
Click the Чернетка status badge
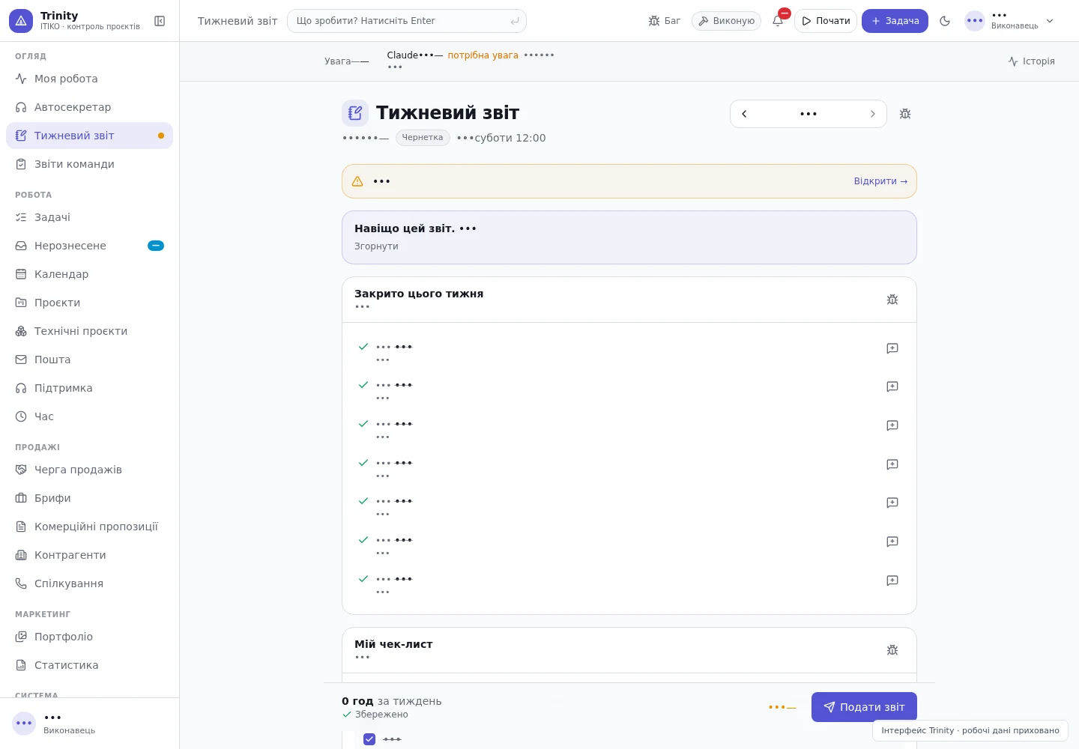click(423, 138)
